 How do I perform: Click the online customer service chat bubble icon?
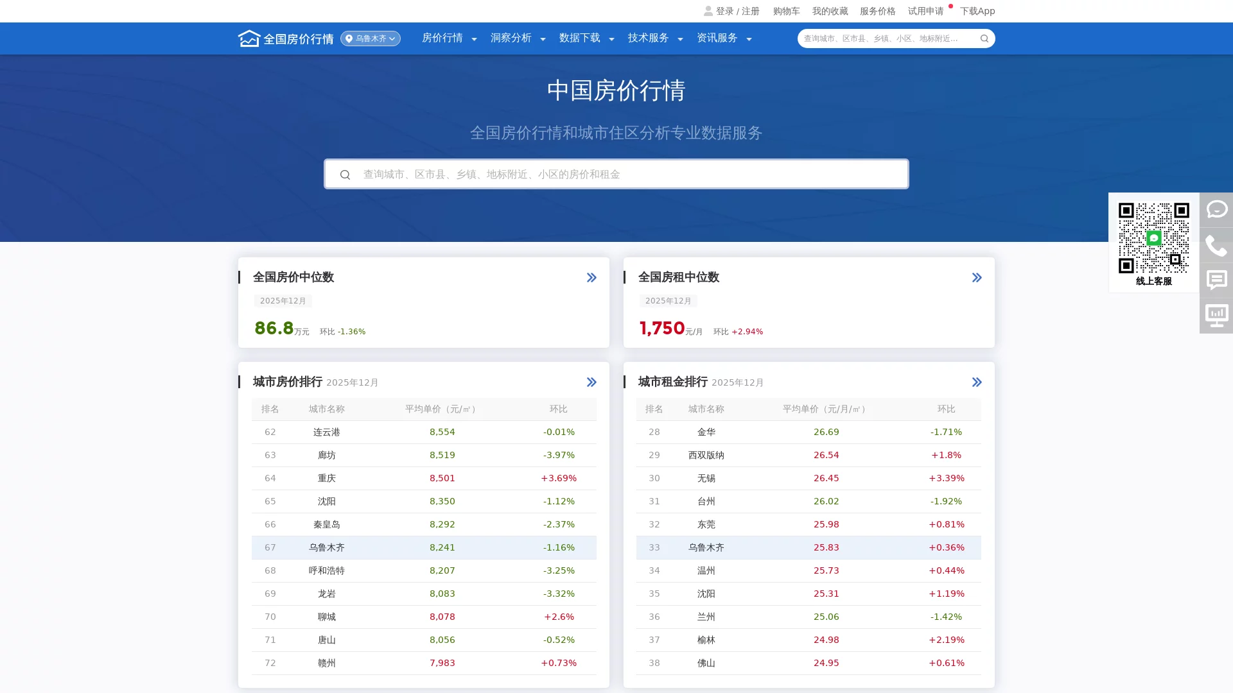click(x=1216, y=209)
